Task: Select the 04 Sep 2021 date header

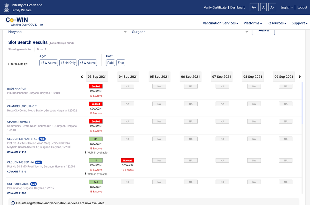Action: pos(128,77)
